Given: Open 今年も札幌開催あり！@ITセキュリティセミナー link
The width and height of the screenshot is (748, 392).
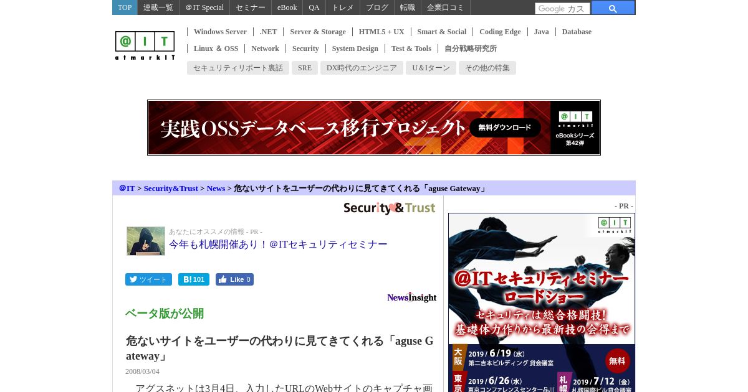Looking at the screenshot, I should (278, 245).
